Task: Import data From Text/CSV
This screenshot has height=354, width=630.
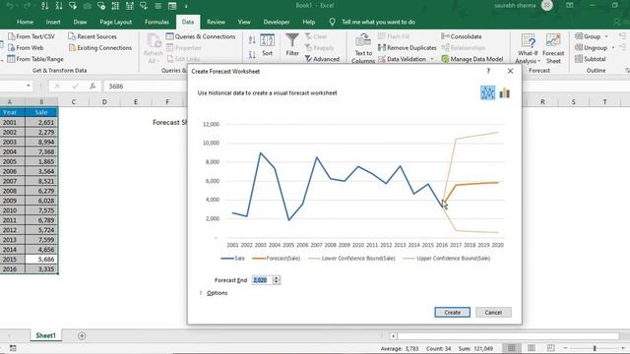Action: [x=31, y=36]
